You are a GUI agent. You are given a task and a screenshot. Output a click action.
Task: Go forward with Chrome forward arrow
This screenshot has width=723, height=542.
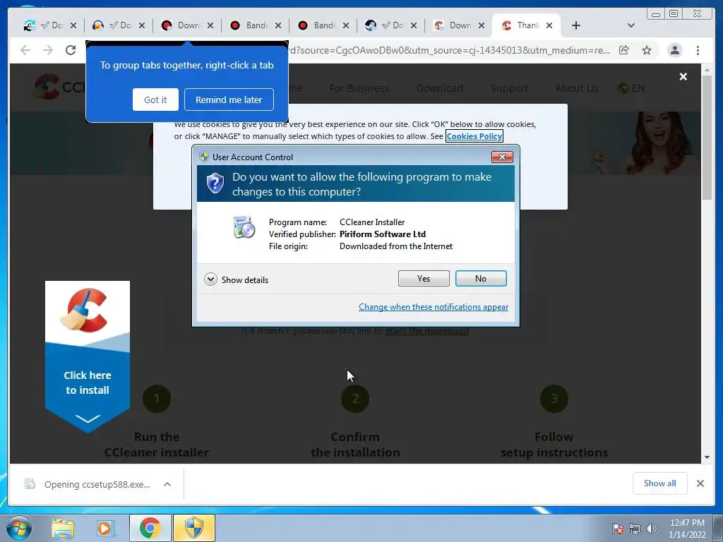pyautogui.click(x=48, y=50)
